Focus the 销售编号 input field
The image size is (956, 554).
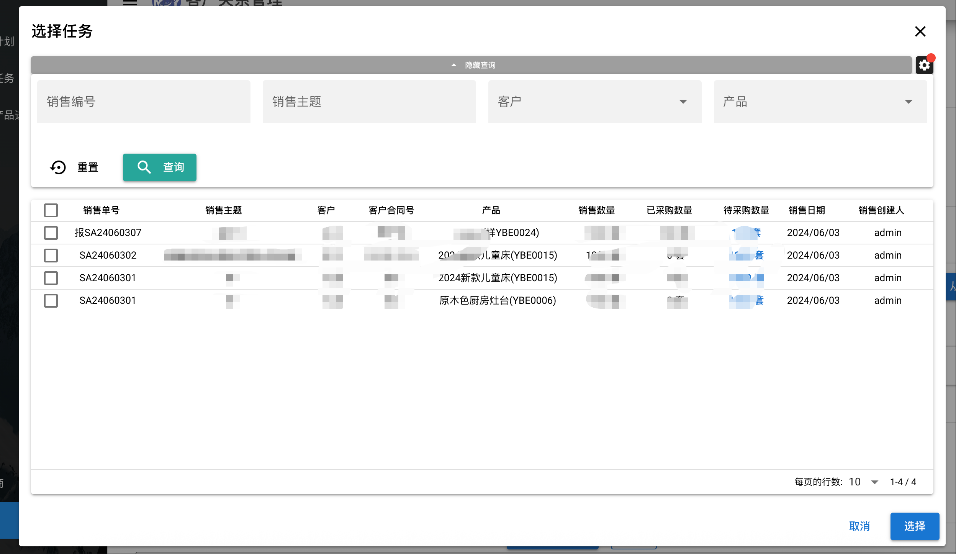(144, 102)
